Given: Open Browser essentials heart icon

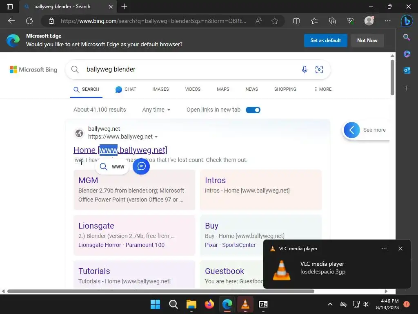Looking at the screenshot, I should pyautogui.click(x=350, y=21).
